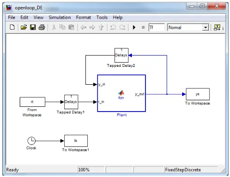
Task: Start simulation with the play button
Action: pyautogui.click(x=134, y=27)
